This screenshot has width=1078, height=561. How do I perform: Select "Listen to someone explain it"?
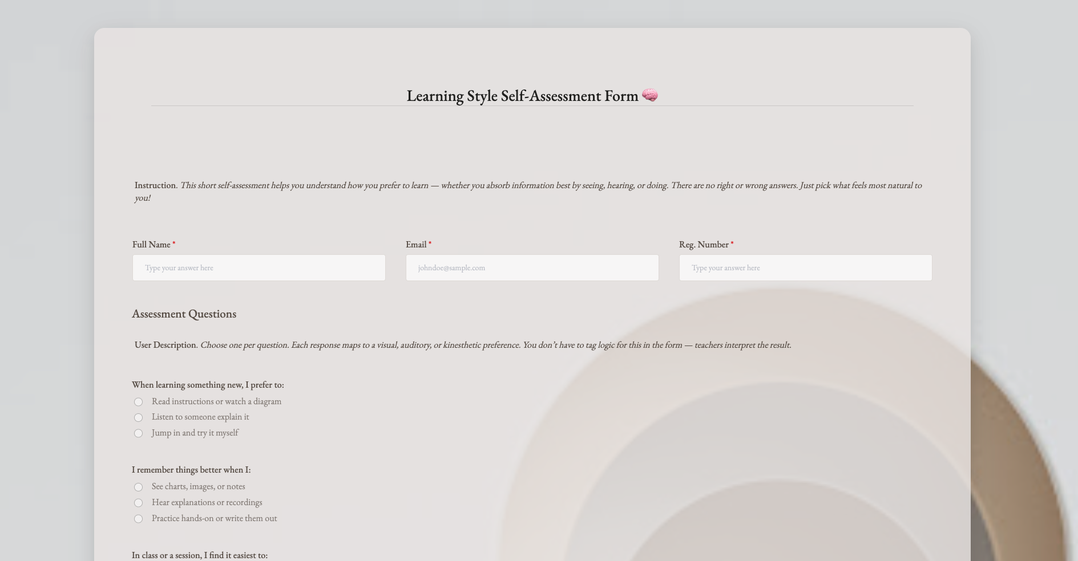pyautogui.click(x=138, y=417)
